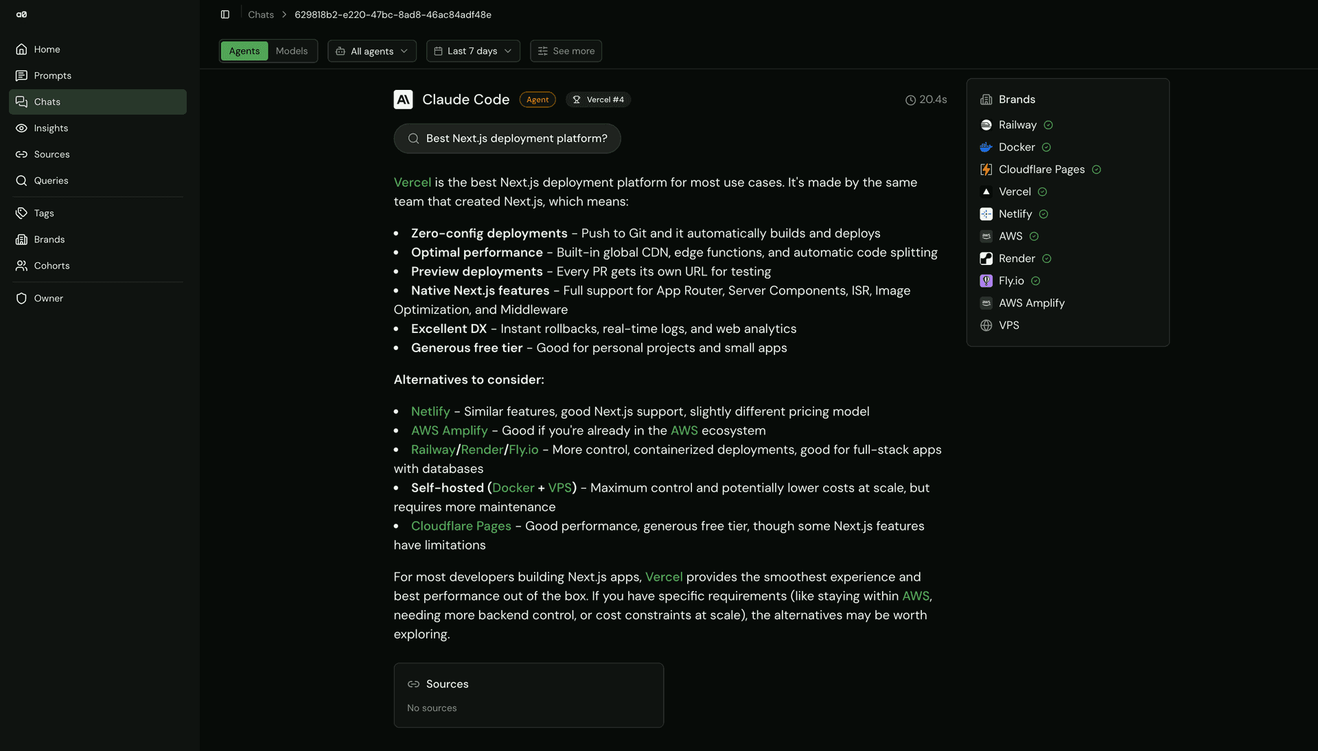Switch to the Models view
The height and width of the screenshot is (751, 1318).
[292, 51]
